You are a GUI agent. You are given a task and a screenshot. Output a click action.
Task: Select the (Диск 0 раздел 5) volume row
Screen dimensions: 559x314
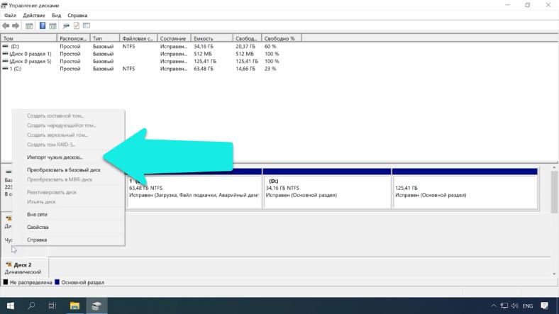click(x=150, y=61)
